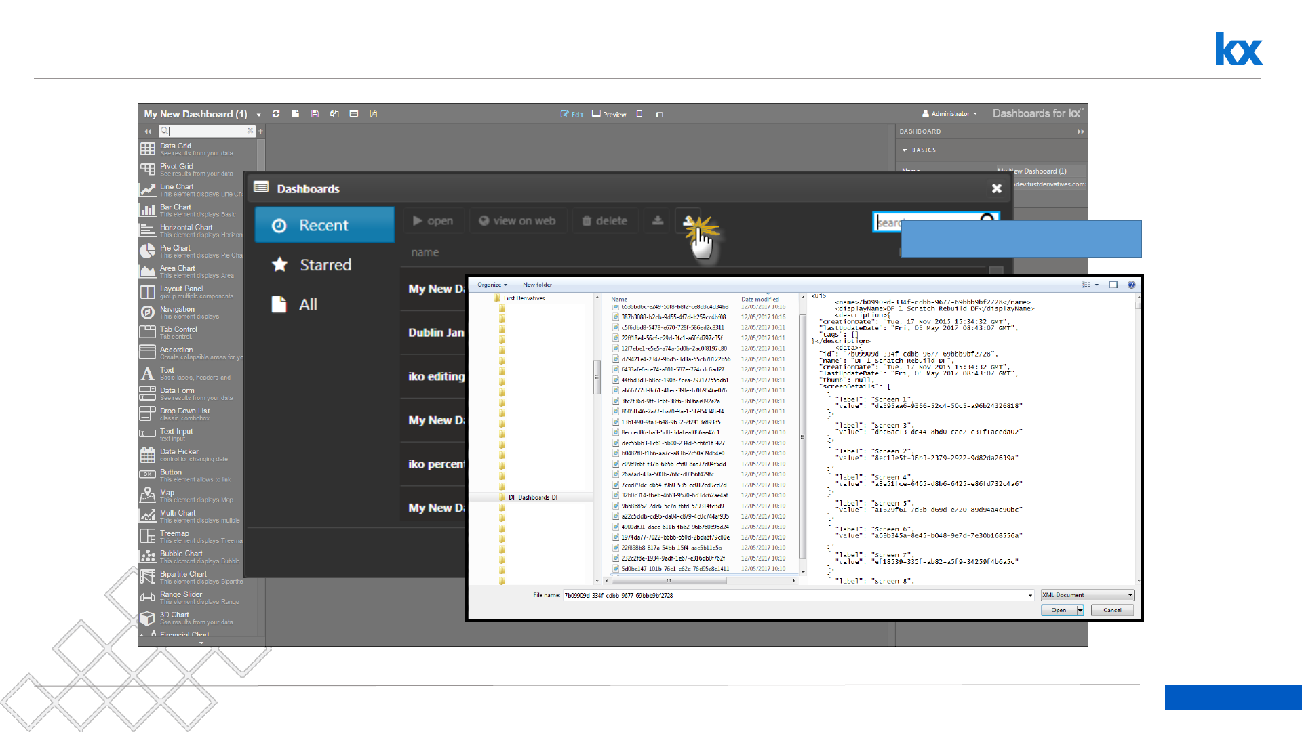1302x732 pixels.
Task: Click the export to PDF icon
Action: 373,114
